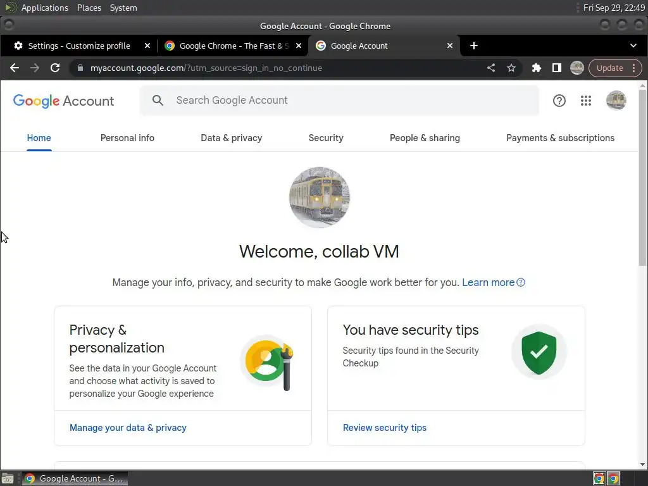Open Payments & subscriptions tab
The width and height of the screenshot is (648, 486).
coord(561,138)
